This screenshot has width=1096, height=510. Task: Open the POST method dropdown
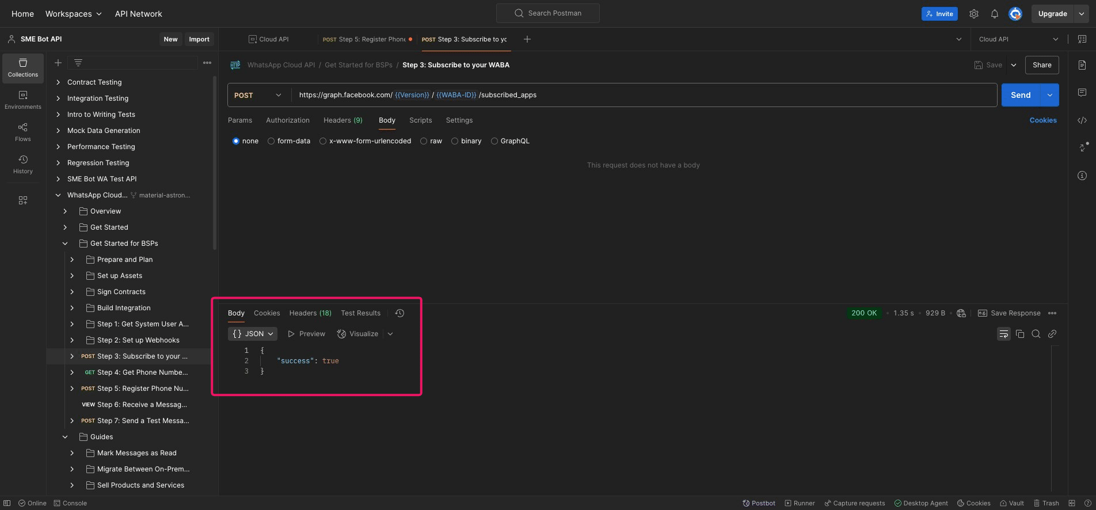pyautogui.click(x=258, y=95)
